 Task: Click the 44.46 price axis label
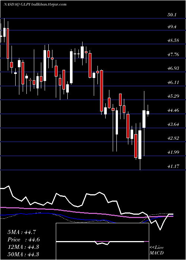tap(173, 110)
